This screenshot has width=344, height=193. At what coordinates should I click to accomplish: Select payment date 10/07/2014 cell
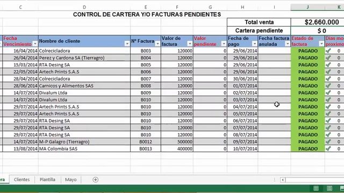[242, 149]
